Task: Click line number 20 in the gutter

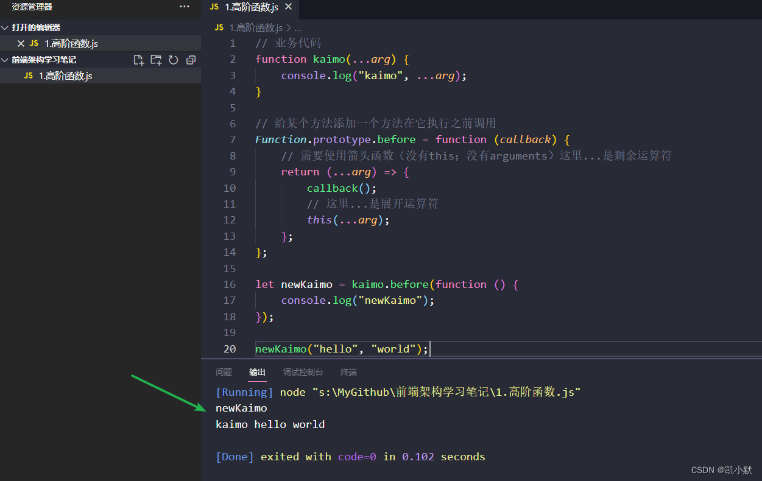Action: [x=230, y=349]
